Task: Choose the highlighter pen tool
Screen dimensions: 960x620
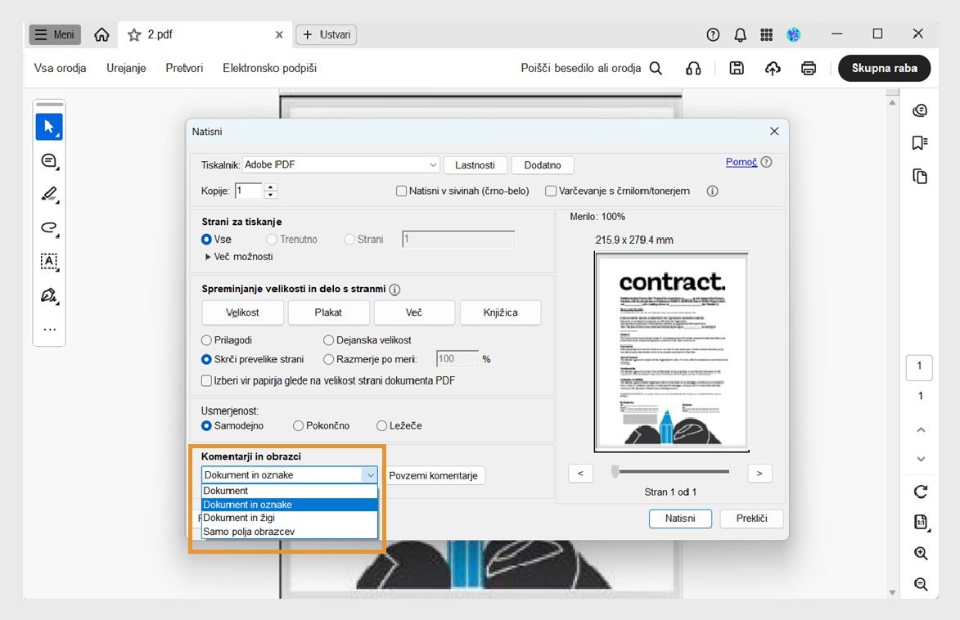Action: click(x=49, y=195)
